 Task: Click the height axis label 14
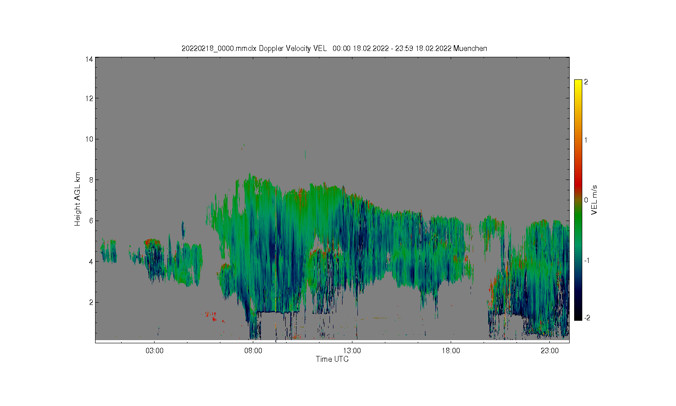(89, 59)
